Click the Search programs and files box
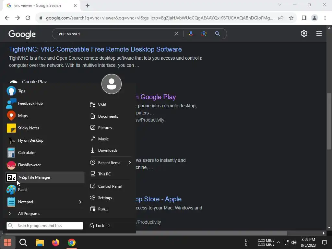Viewport: 332px width, 249px height. click(x=45, y=226)
